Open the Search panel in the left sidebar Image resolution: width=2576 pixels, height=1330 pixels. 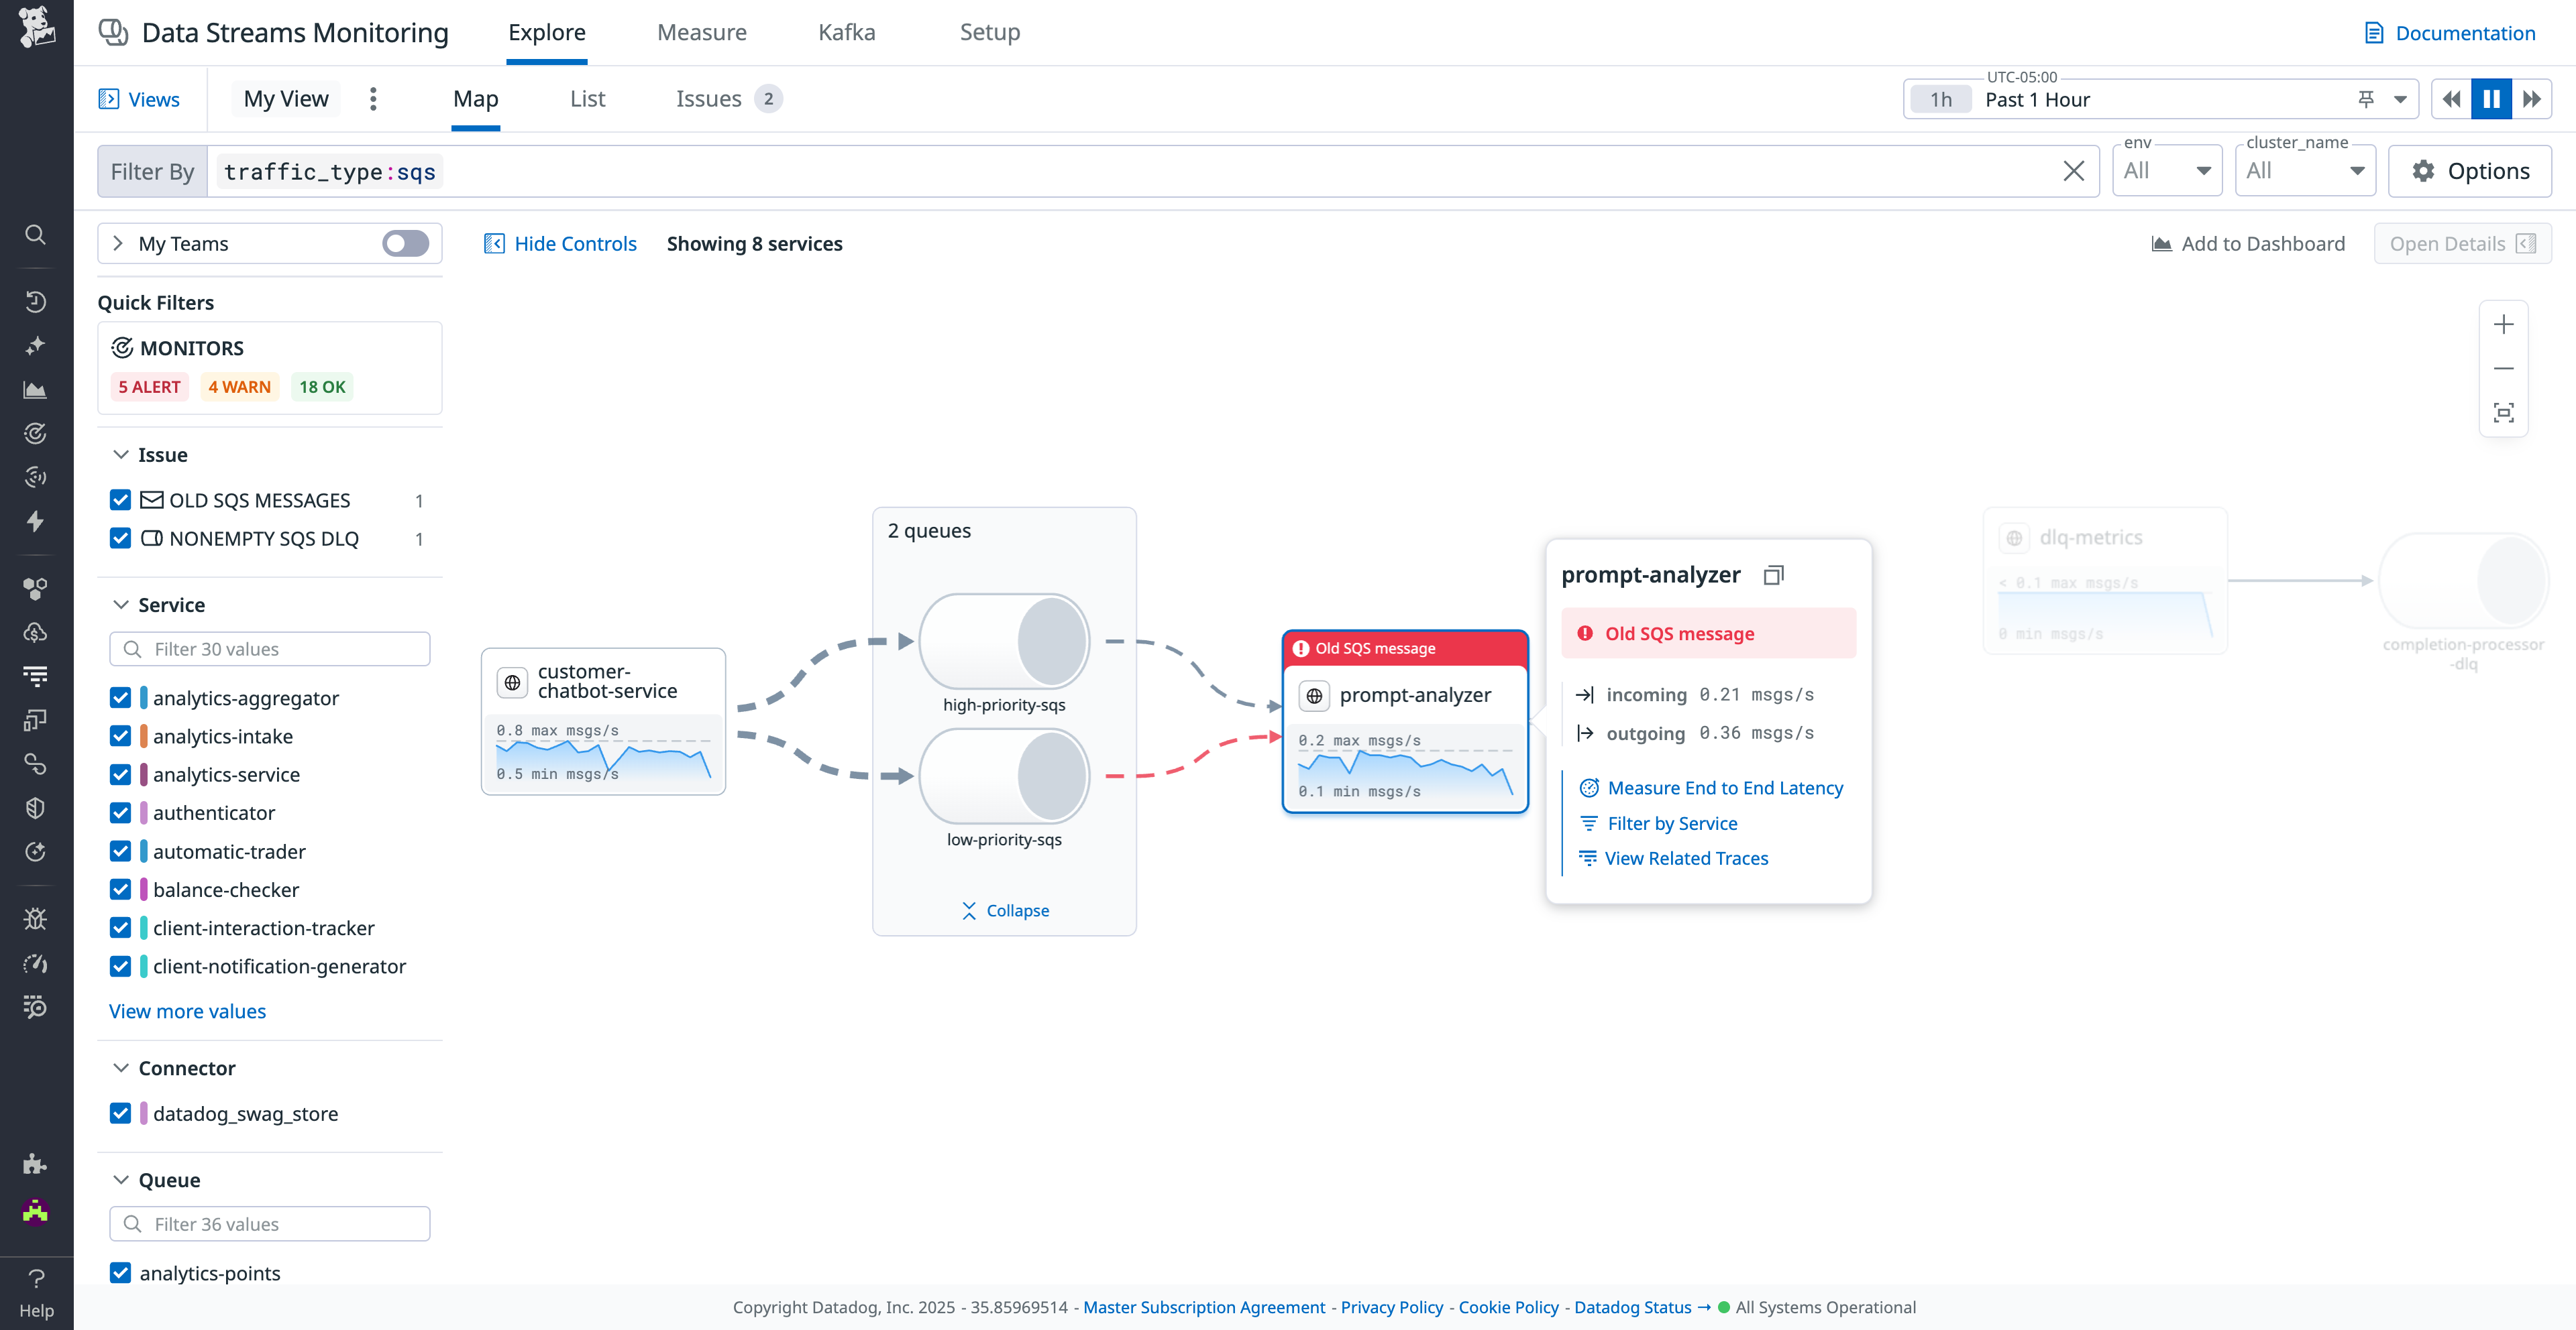(36, 234)
